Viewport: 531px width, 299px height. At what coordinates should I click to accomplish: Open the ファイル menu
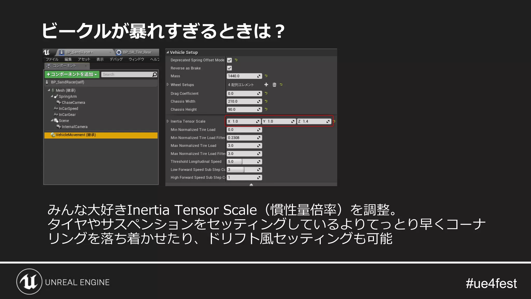pos(52,59)
